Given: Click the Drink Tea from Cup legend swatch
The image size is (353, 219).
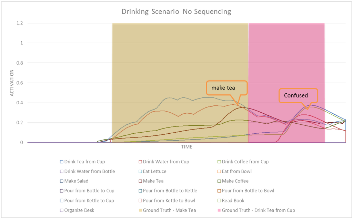Looking at the screenshot, I should point(61,162).
